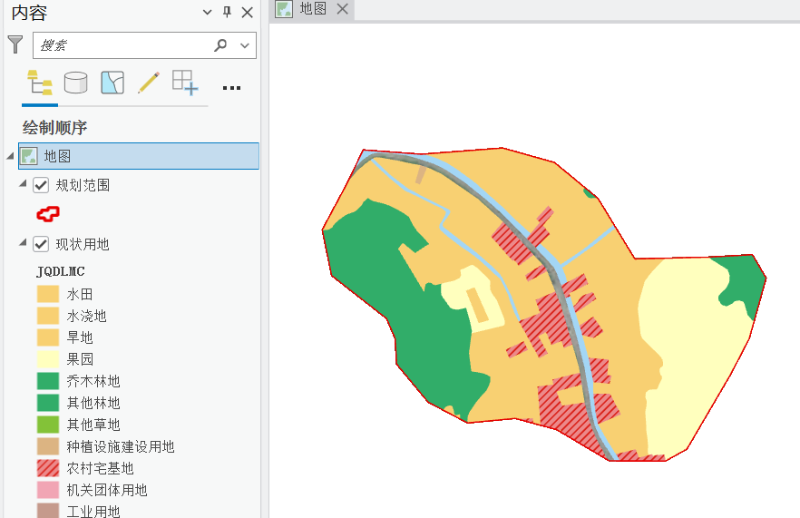Click the 乔木林地 legend label
Screen dimensions: 800x518
93,381
